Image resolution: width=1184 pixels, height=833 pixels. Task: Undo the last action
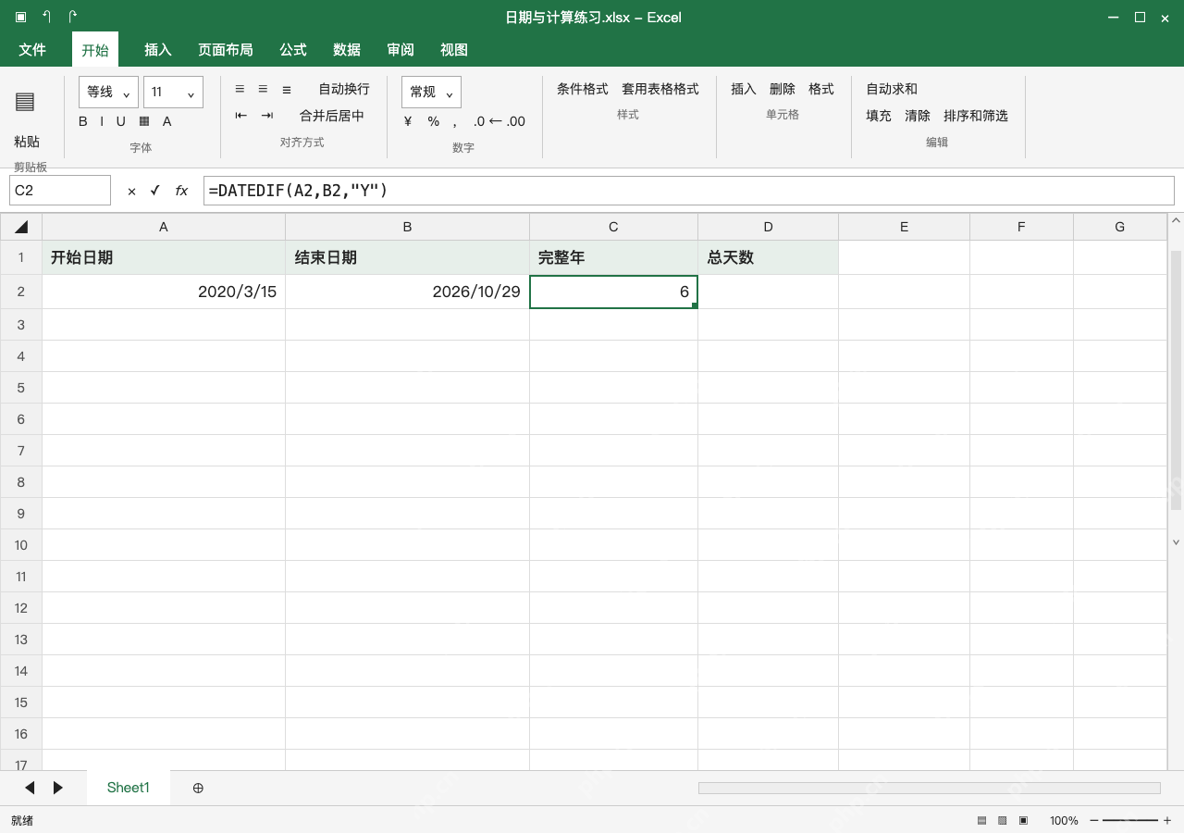coord(46,17)
